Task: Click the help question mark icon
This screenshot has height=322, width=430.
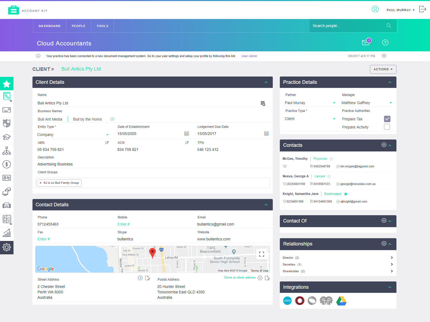Action: (x=385, y=42)
